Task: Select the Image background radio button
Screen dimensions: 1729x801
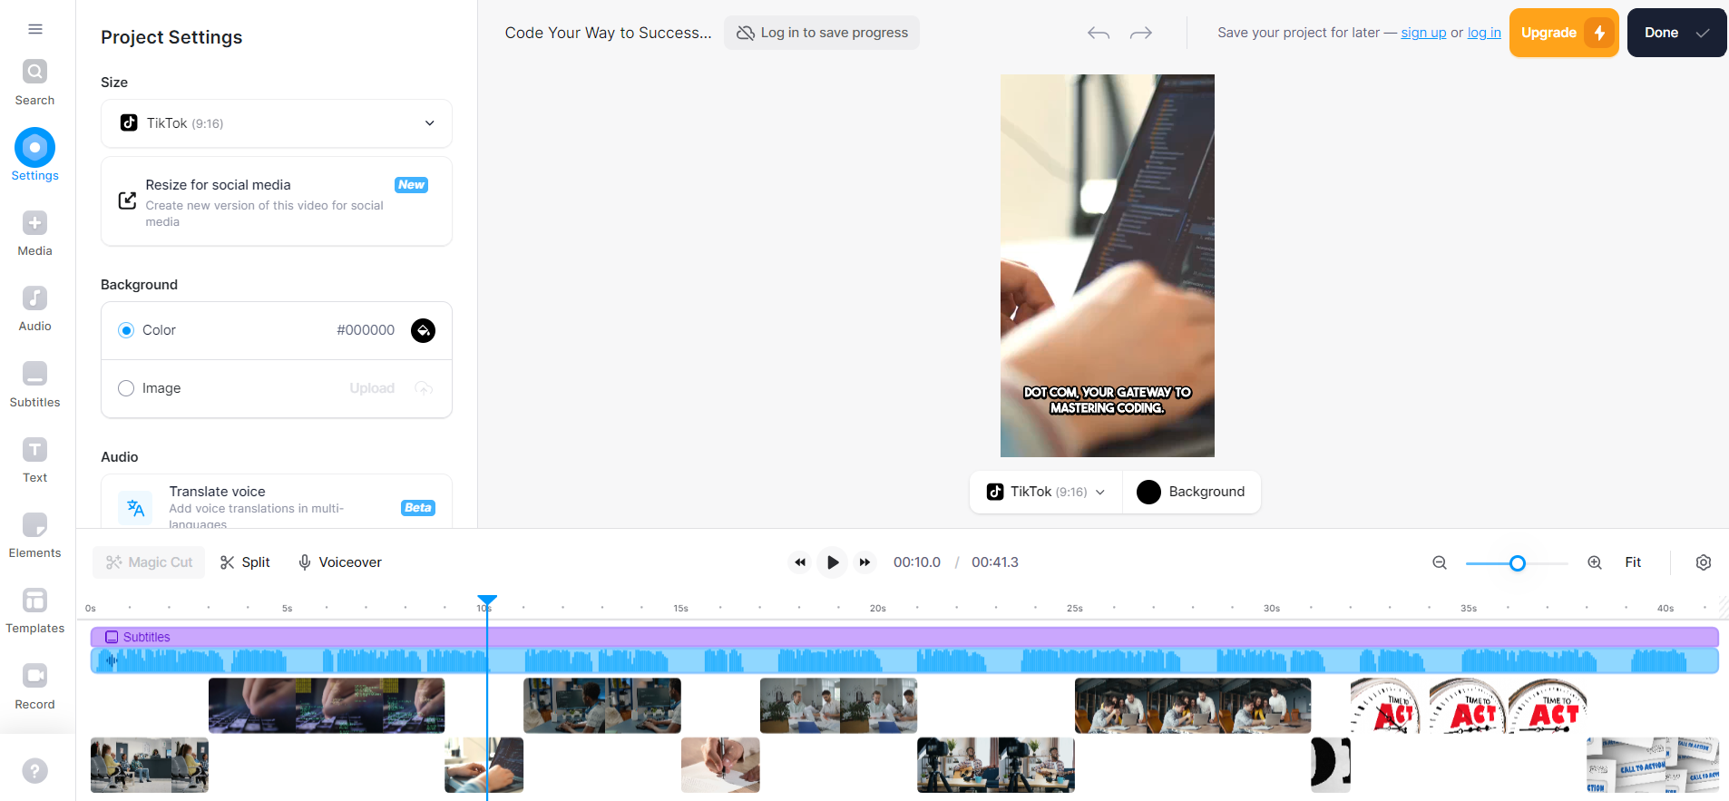Action: (x=126, y=388)
